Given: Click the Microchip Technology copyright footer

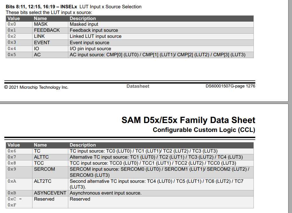Looking at the screenshot, I should click(36, 87).
